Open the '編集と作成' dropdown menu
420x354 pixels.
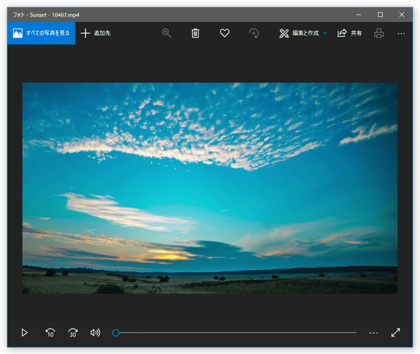pyautogui.click(x=302, y=33)
